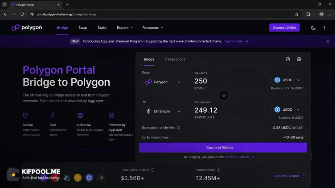Screen dimensions: 335x188
Task: Open browser extensions puzzle icon
Action: point(308,14)
